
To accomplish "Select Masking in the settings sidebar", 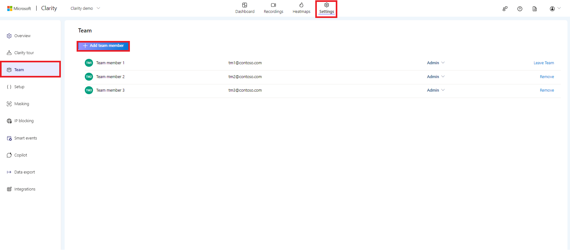I will pos(21,104).
